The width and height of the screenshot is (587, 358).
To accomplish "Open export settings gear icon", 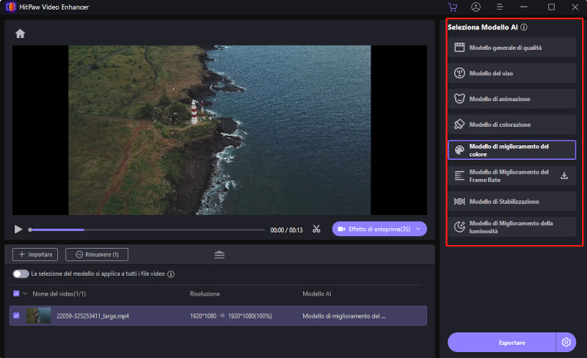I will 565,342.
